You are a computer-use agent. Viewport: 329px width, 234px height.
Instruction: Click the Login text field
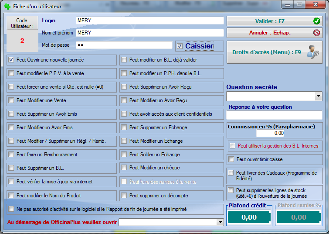tap(149, 21)
